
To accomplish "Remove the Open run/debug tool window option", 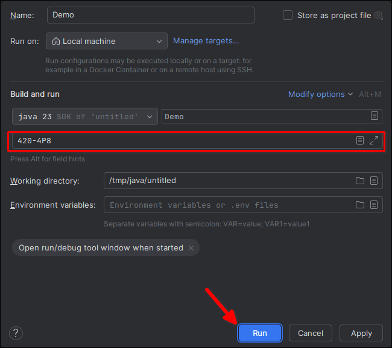I will (x=191, y=248).
